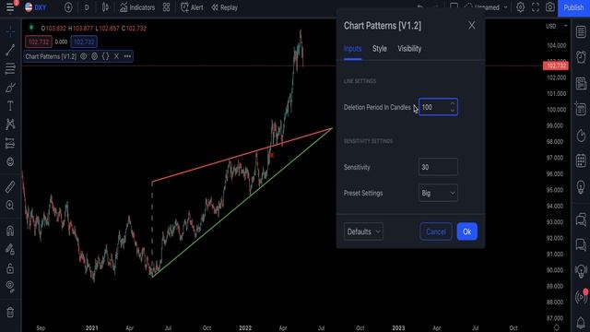This screenshot has height=332, width=590.
Task: Take a chart snapshot with camera icon
Action: point(549,7)
